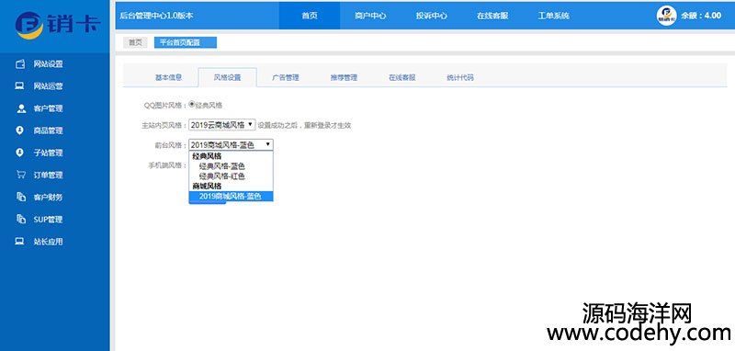Click the 网站设置 wallet icon in sidebar
The height and width of the screenshot is (351, 735).
click(x=20, y=64)
